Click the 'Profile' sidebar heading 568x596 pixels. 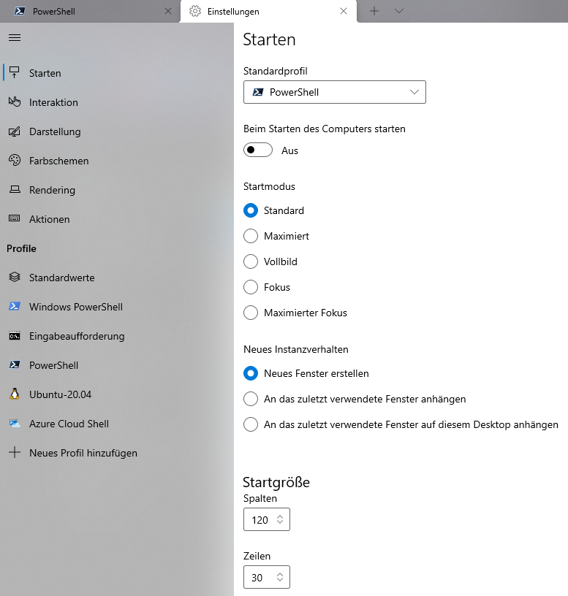tap(21, 248)
